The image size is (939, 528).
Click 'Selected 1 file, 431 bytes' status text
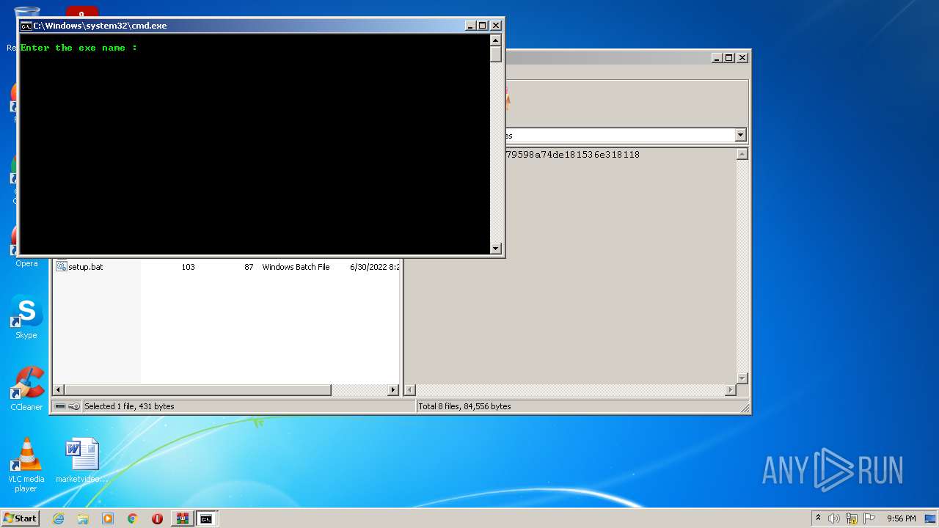point(129,406)
